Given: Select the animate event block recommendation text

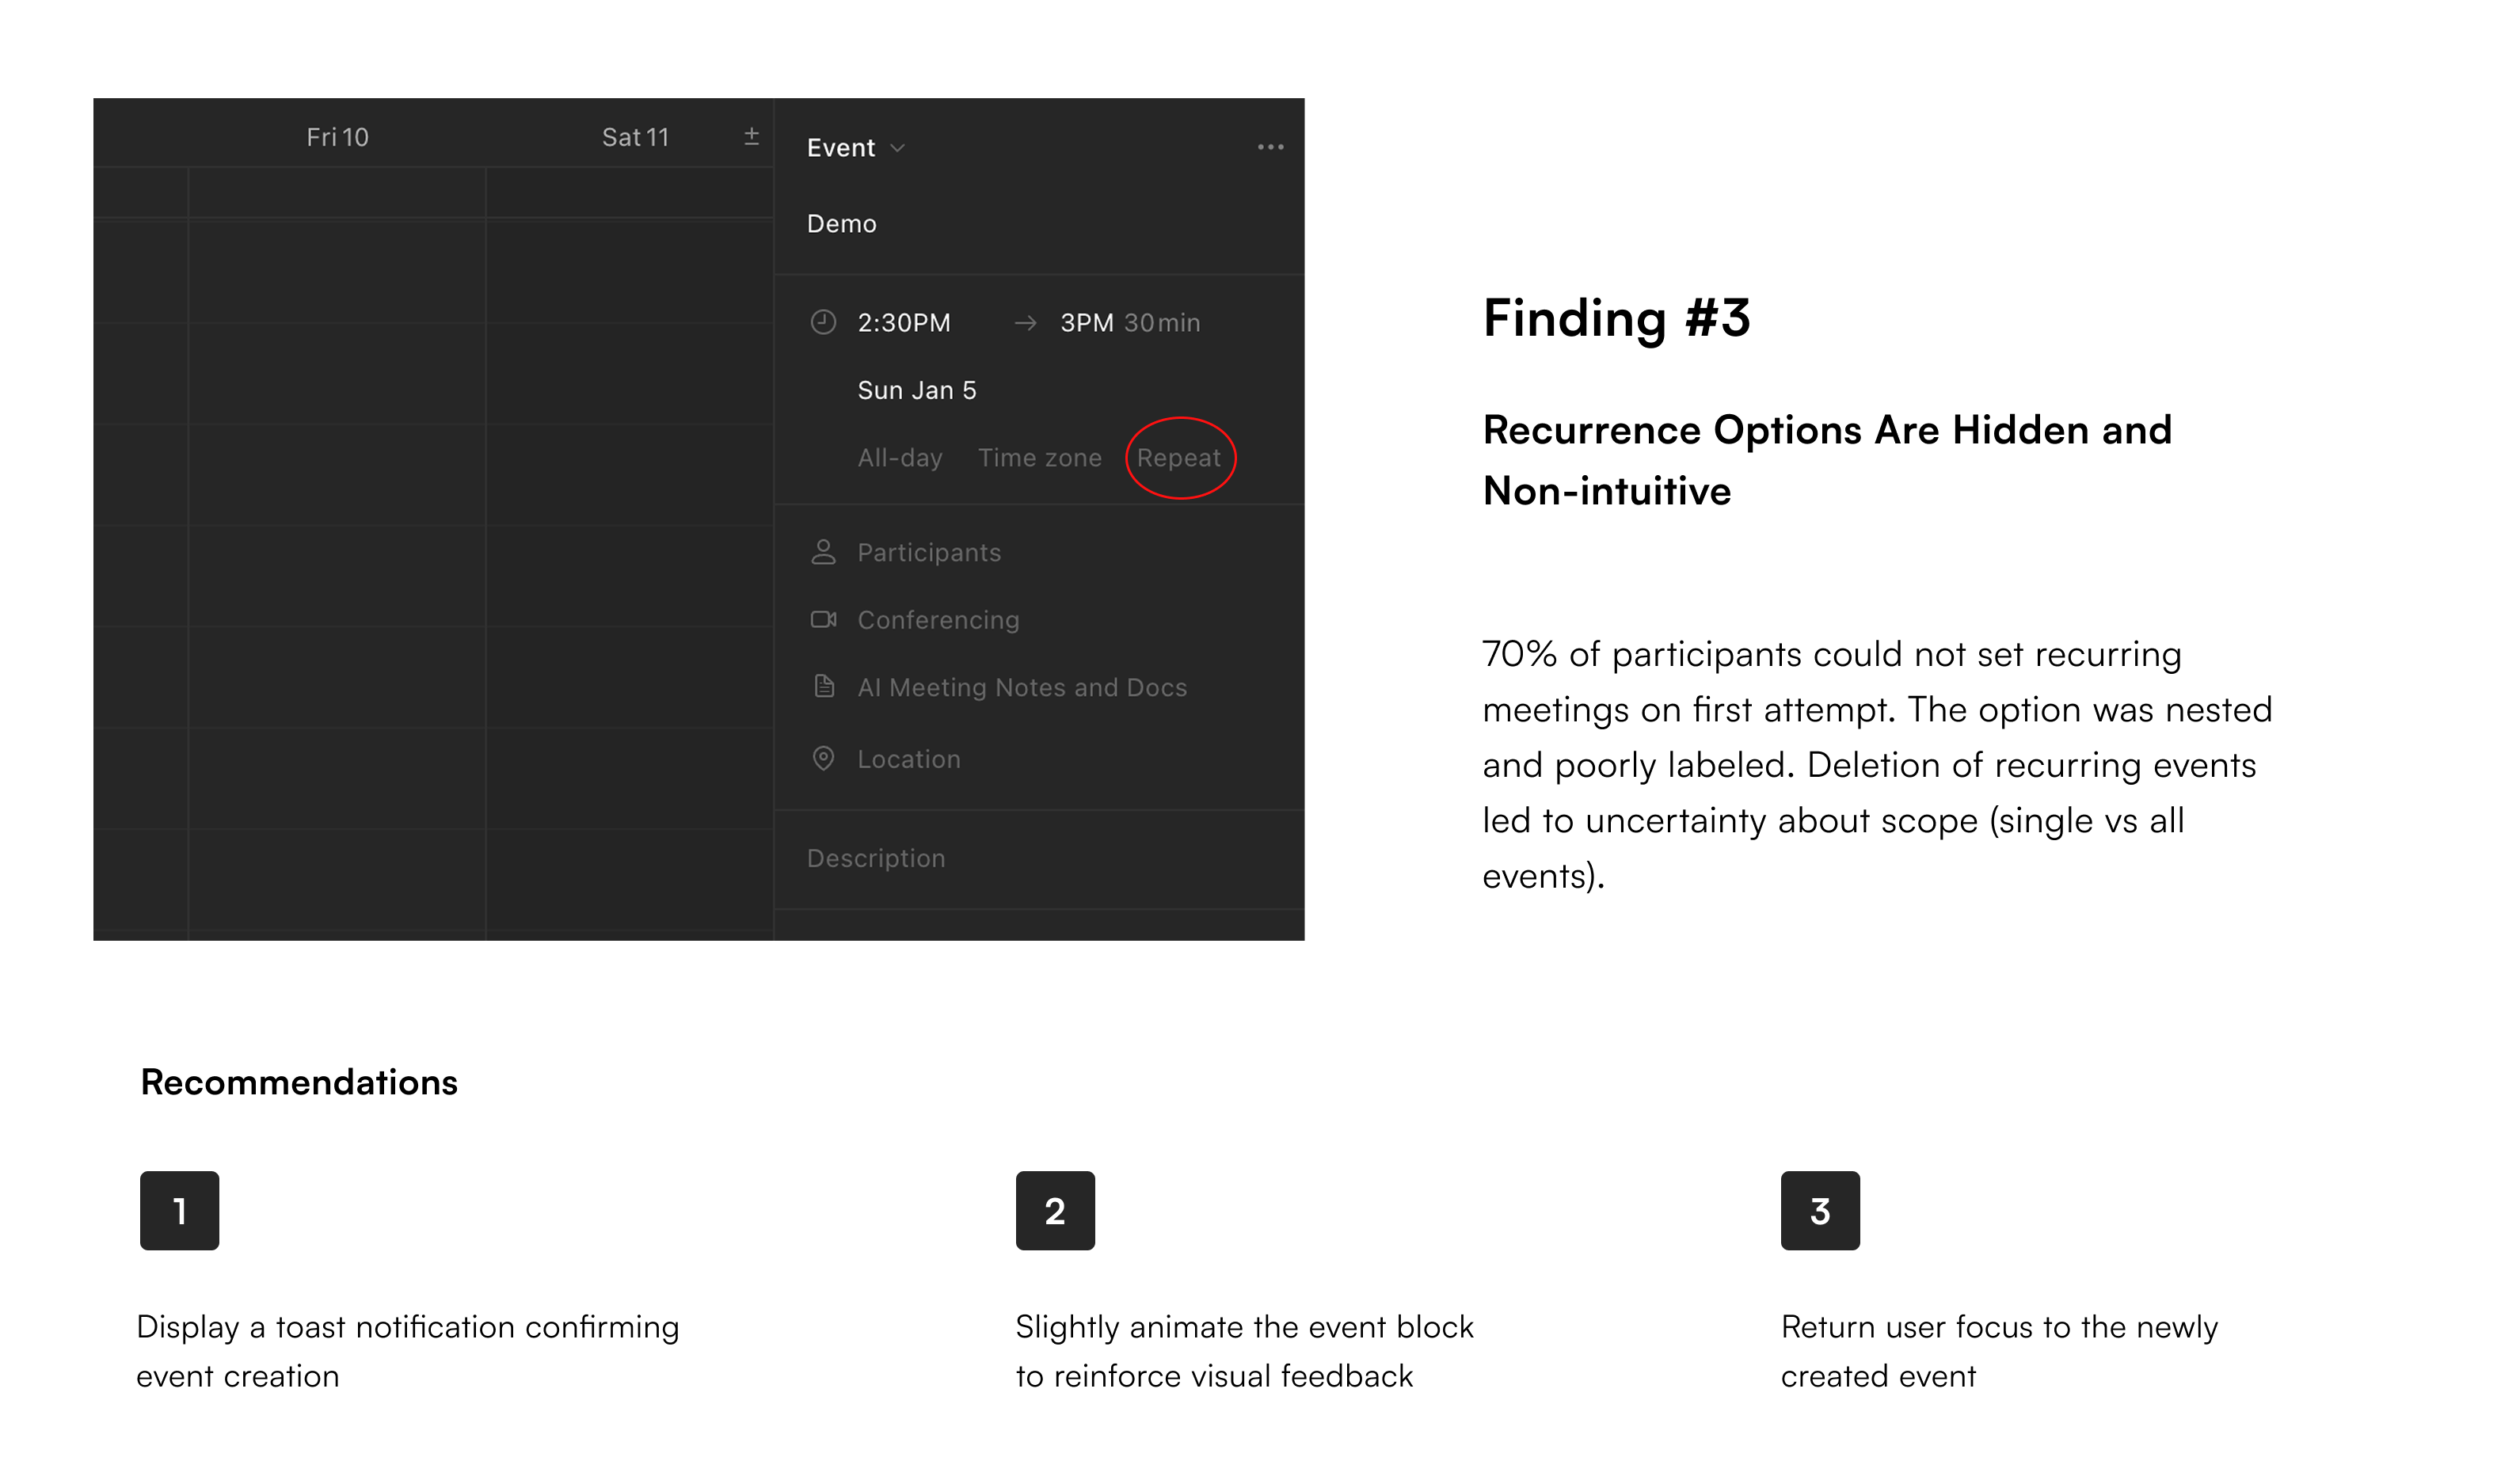Looking at the screenshot, I should 1244,1351.
